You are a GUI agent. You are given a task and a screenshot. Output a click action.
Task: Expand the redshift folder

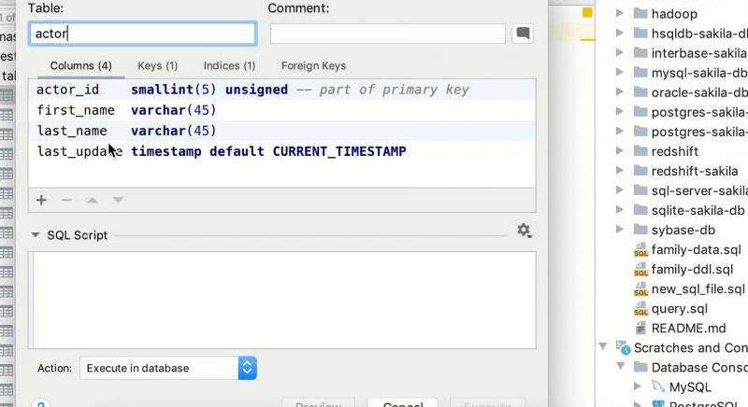point(620,151)
